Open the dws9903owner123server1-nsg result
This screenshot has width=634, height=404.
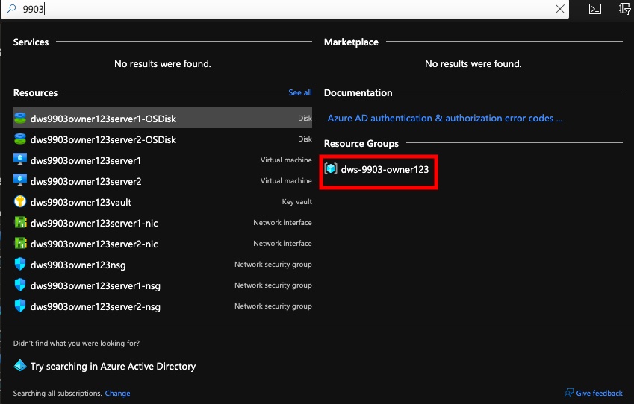pos(163,285)
